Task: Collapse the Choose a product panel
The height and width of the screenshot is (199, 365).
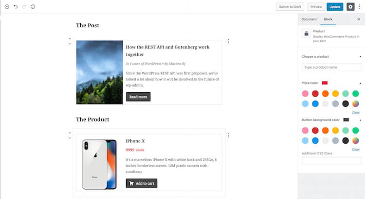Action: tap(360, 57)
